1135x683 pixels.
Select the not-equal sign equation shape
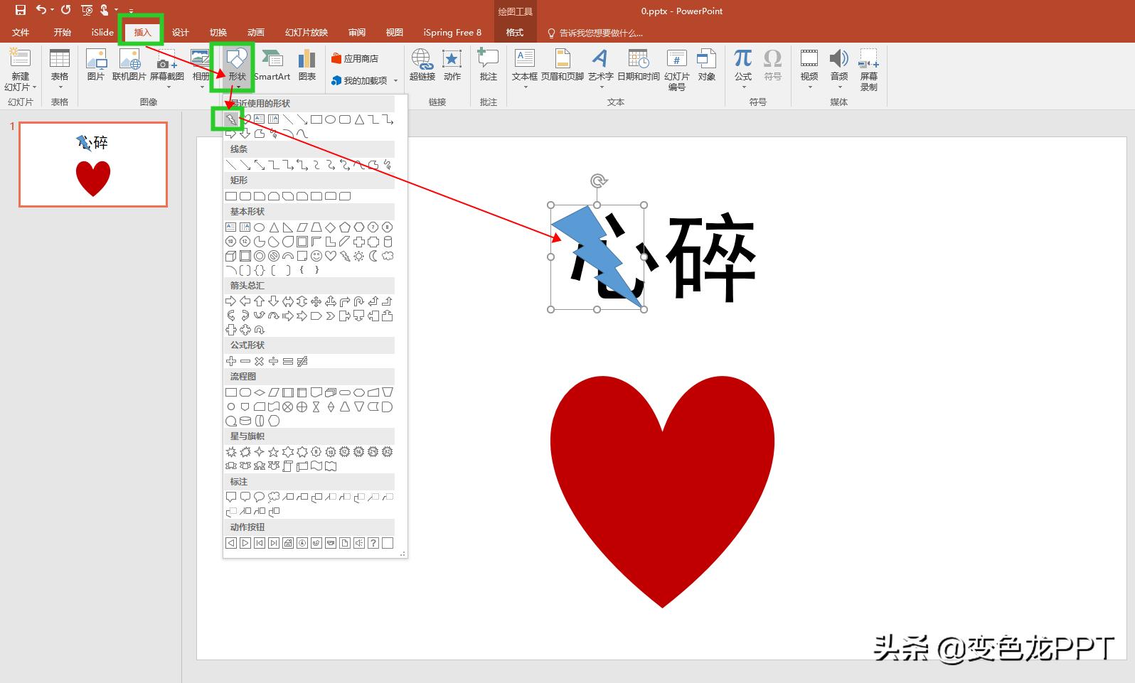(302, 361)
